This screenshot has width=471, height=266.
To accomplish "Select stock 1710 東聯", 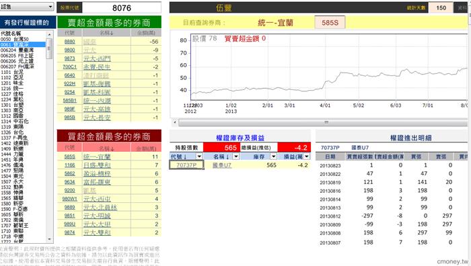I will click(23, 231).
